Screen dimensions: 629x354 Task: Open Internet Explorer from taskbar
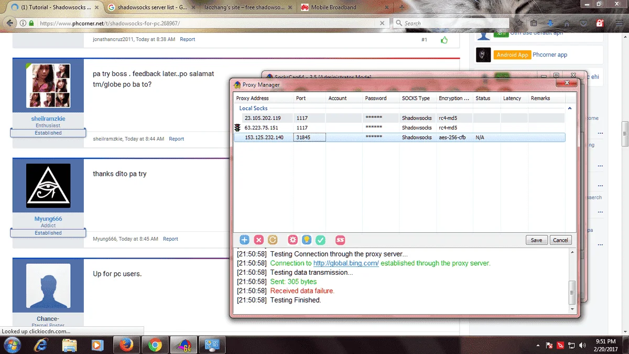[x=41, y=345]
